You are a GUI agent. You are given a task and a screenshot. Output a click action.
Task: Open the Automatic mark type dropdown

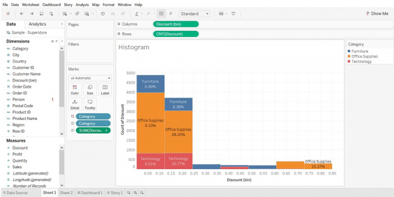pos(90,78)
